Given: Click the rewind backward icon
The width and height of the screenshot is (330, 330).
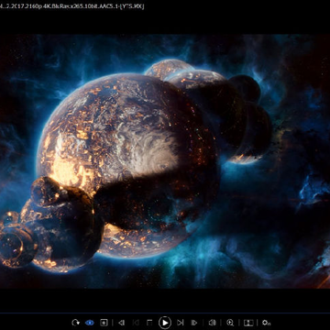Looking at the screenshot, I should (121, 323).
